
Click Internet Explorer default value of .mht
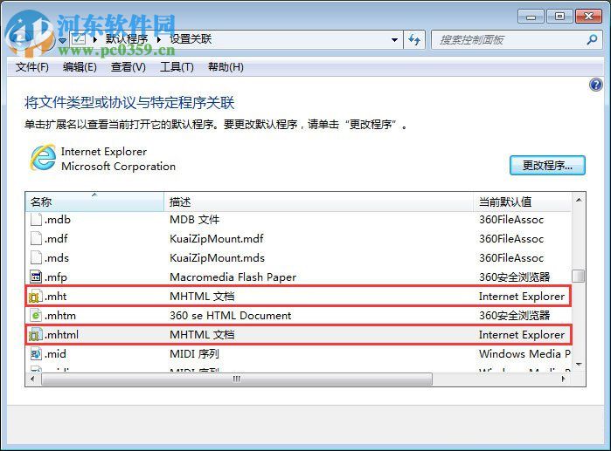pyautogui.click(x=521, y=297)
